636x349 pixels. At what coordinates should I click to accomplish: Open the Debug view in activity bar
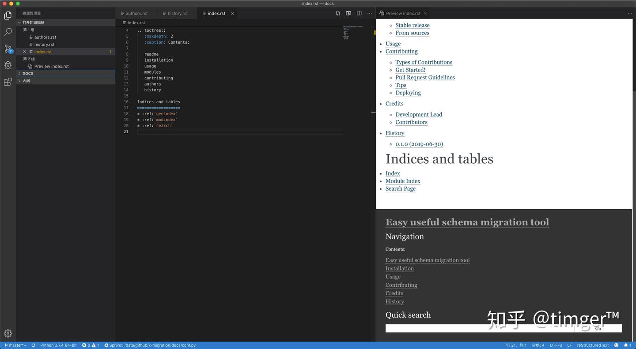point(8,65)
